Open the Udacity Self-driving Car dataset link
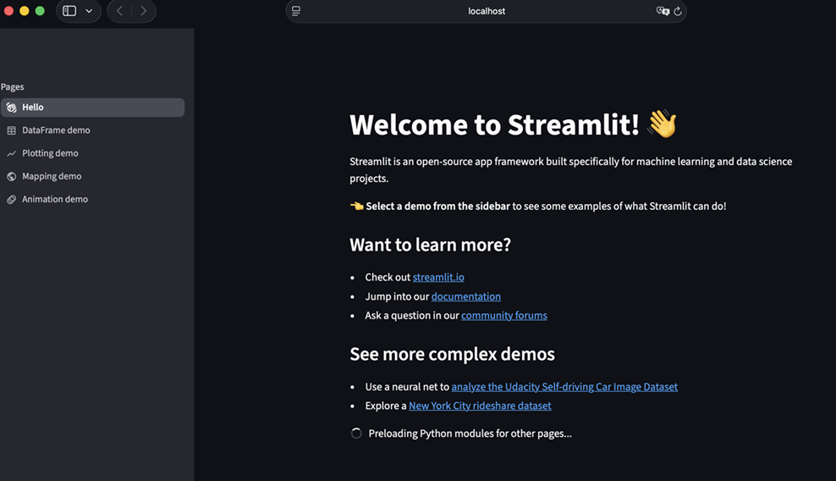Image resolution: width=836 pixels, height=481 pixels. (x=564, y=387)
